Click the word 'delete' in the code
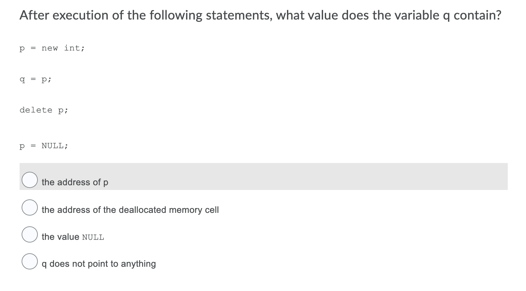Viewport: 526px width, 291px height. [x=35, y=110]
